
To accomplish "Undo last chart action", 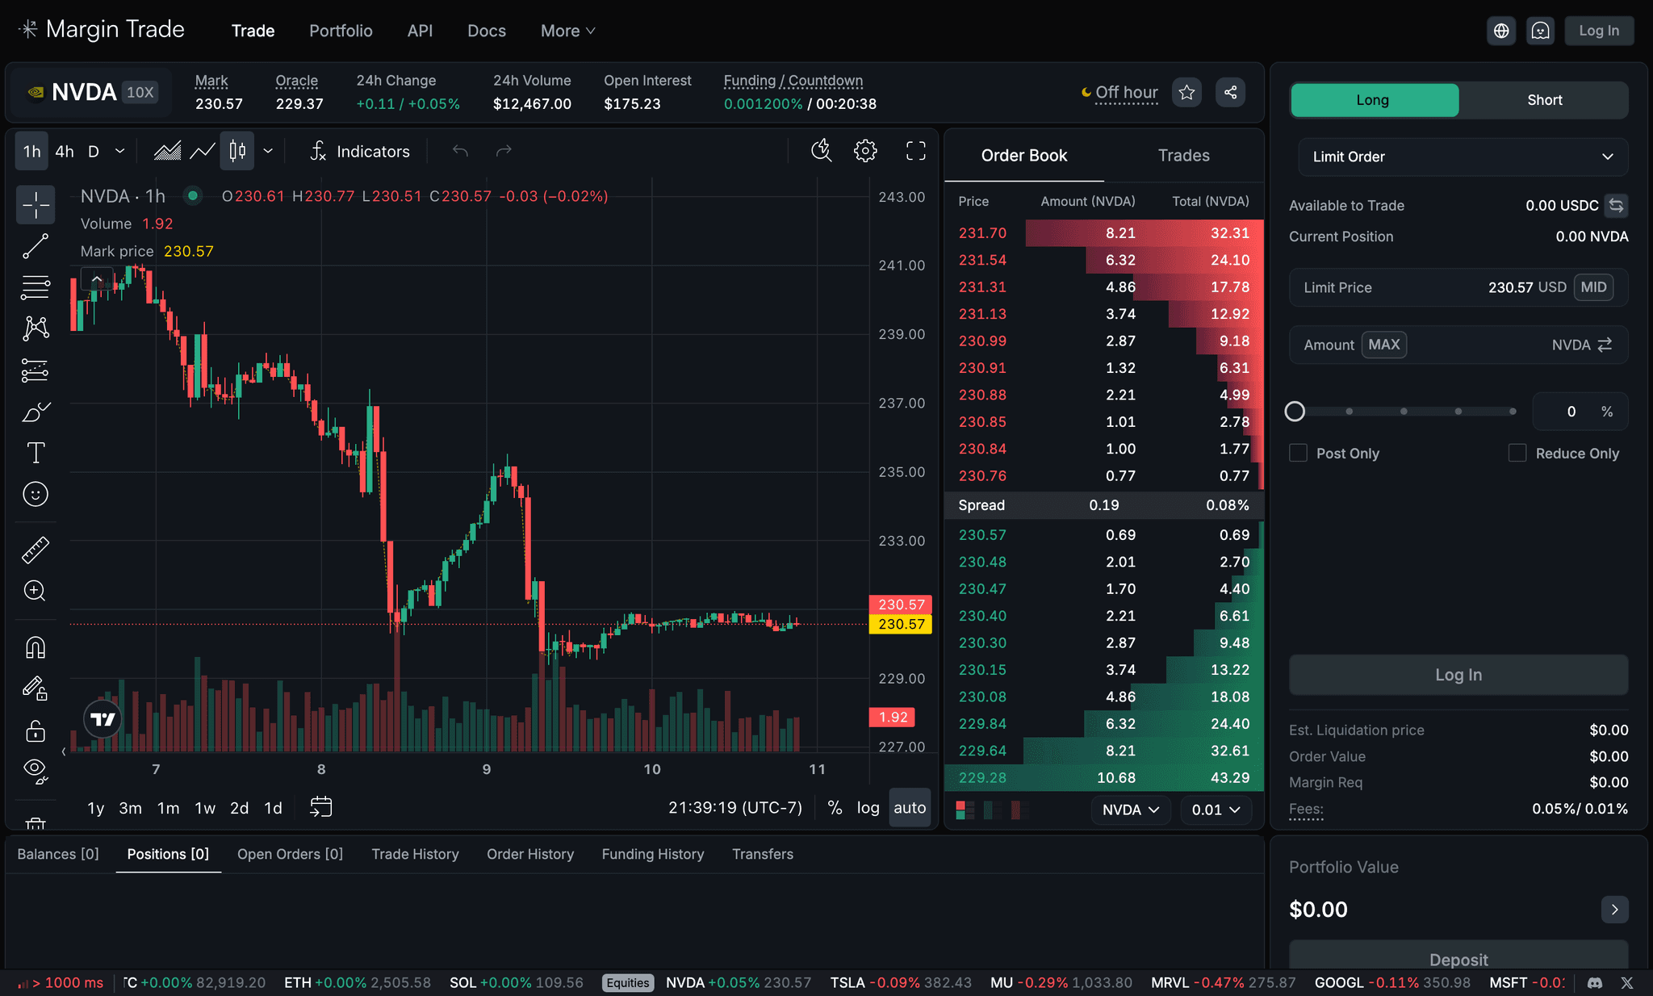I will (x=460, y=151).
